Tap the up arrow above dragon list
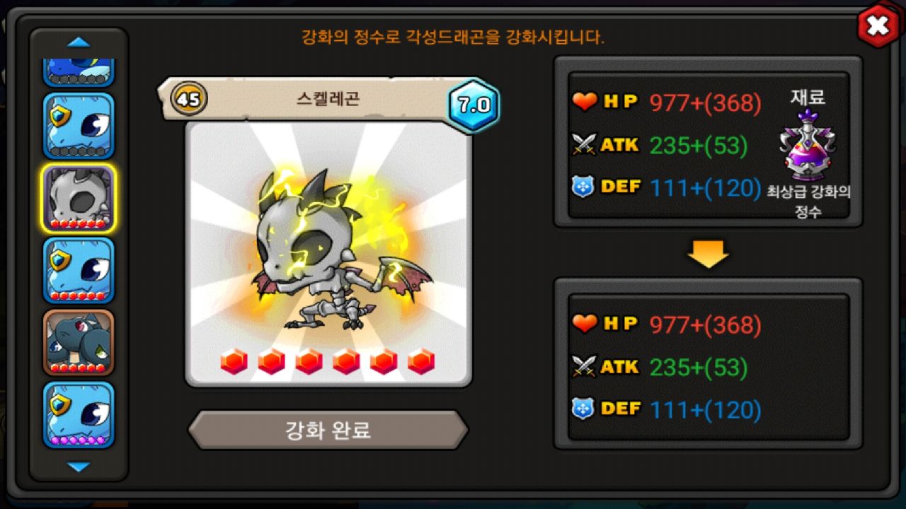906x509 pixels. [79, 42]
